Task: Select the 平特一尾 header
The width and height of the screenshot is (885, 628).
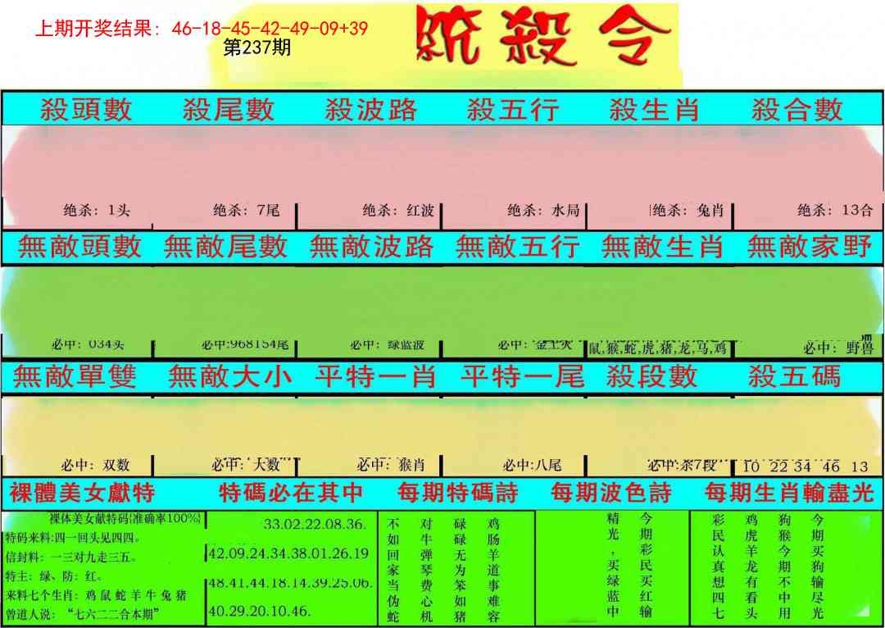Action: [521, 376]
